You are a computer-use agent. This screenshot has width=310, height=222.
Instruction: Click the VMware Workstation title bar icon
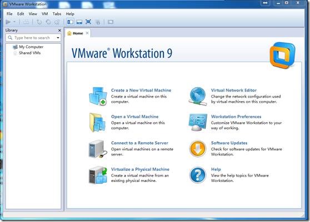tap(6, 4)
